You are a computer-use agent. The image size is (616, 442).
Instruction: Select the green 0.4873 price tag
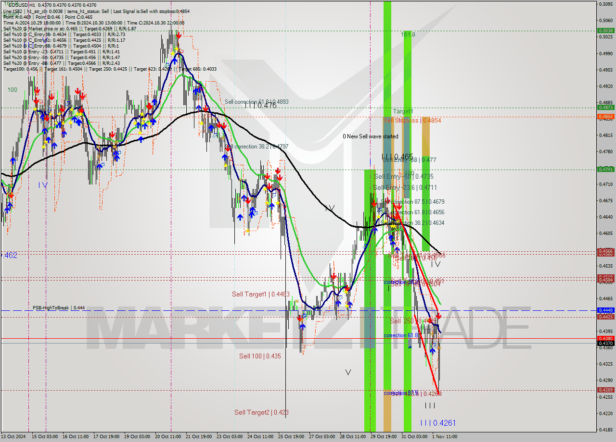605,108
